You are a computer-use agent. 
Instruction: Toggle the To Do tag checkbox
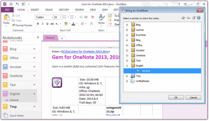pos(110,16)
